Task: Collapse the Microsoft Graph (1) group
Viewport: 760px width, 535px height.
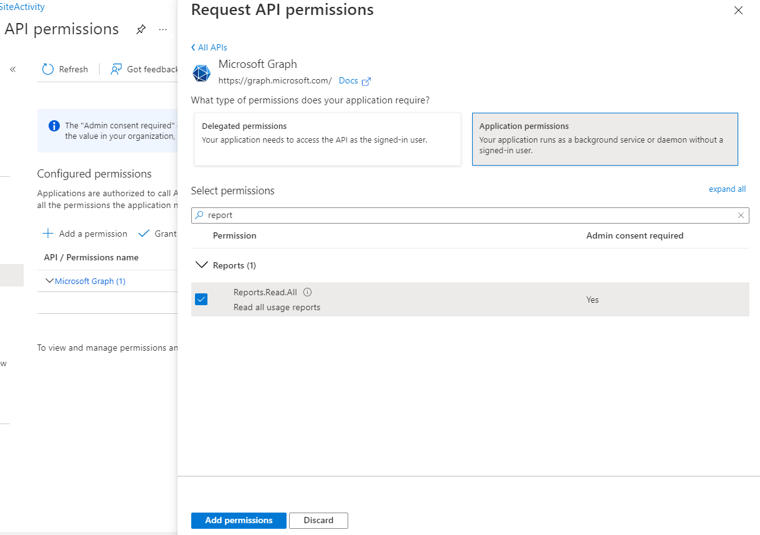Action: click(x=50, y=281)
